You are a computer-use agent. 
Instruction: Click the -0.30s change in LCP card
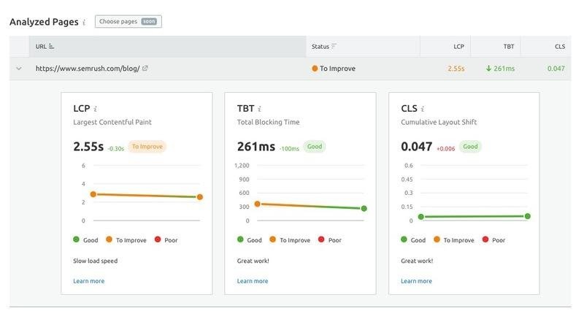click(116, 149)
